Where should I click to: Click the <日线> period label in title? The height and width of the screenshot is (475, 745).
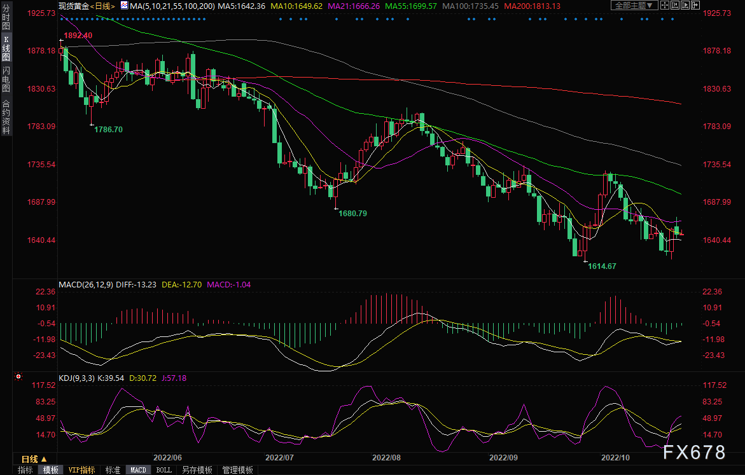[103, 6]
